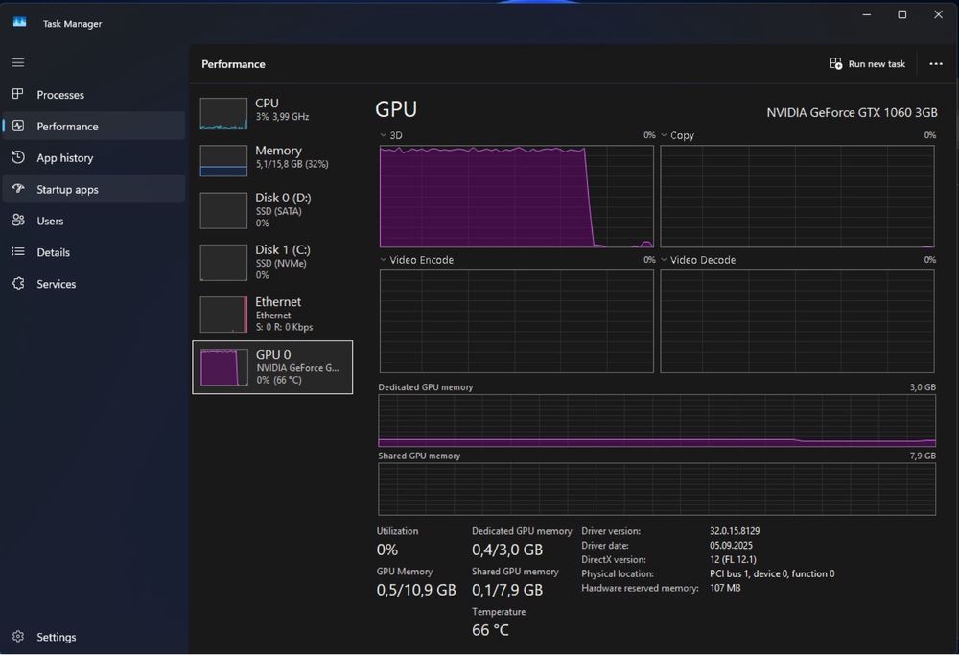
Task: Open the Copy engine dropdown chevron
Action: [x=664, y=135]
